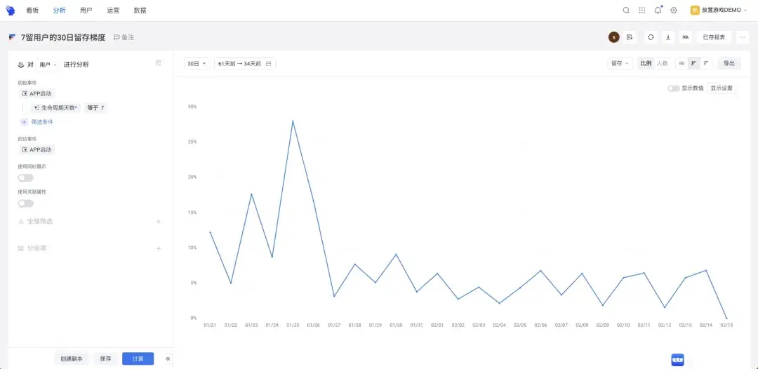Open the 数据 tab

[140, 10]
